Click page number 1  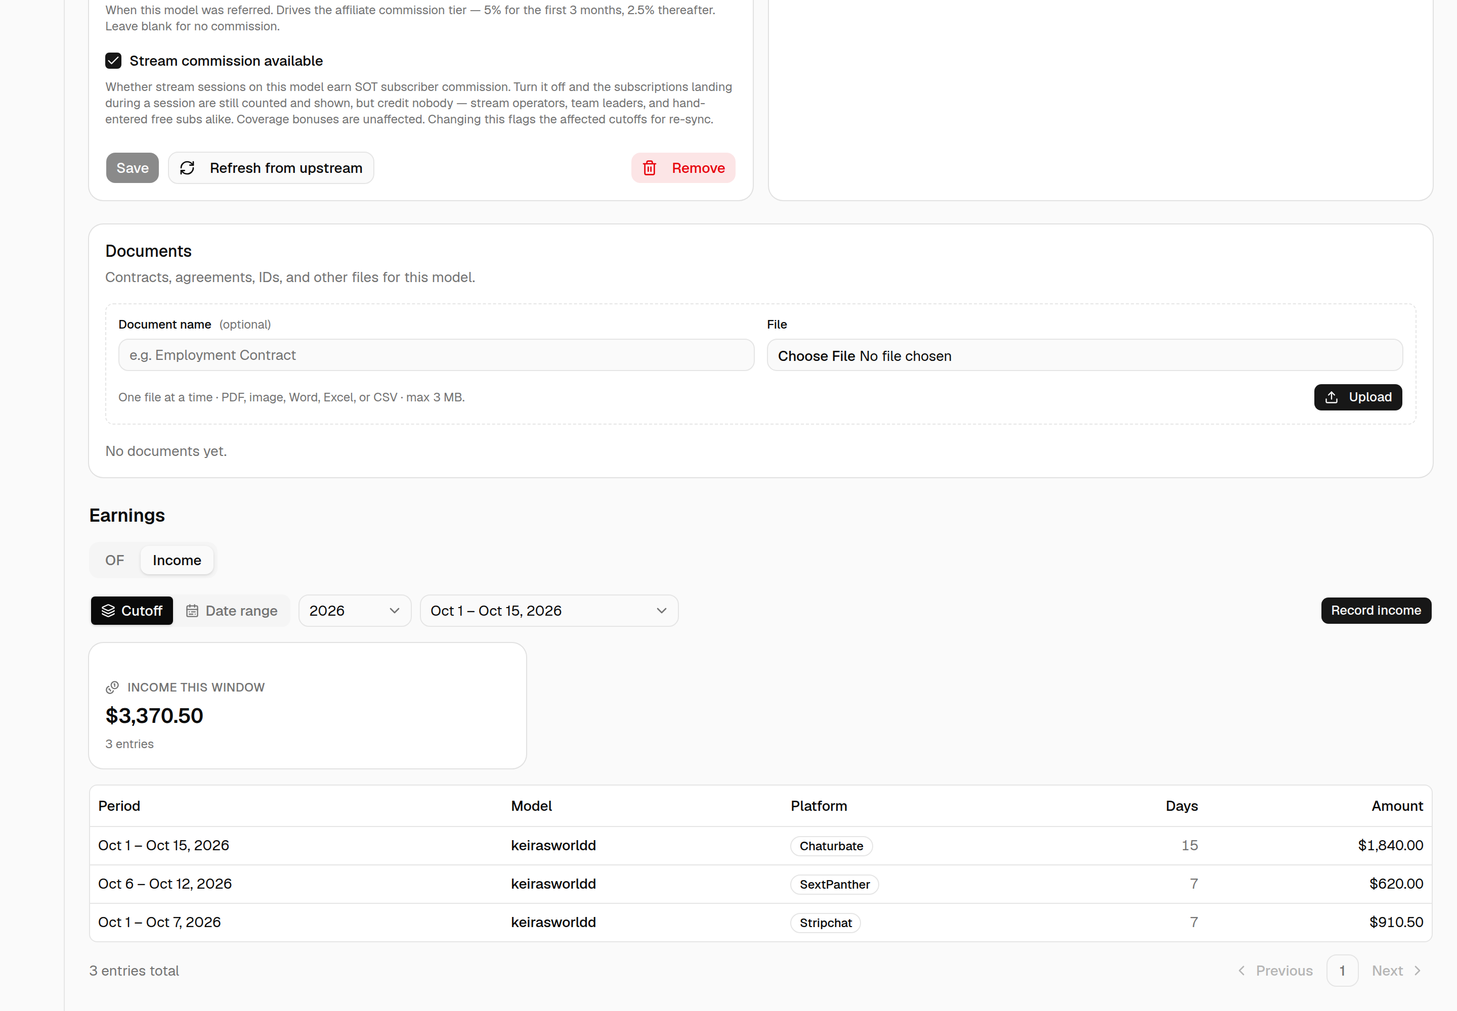pos(1342,971)
